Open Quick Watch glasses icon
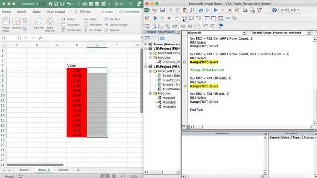Image resolution: width=317 pixels, height=178 pixels. coord(228,18)
